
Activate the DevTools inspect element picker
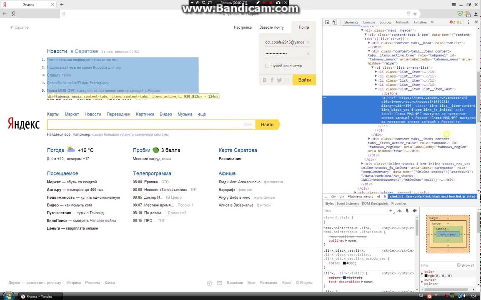[328, 22]
